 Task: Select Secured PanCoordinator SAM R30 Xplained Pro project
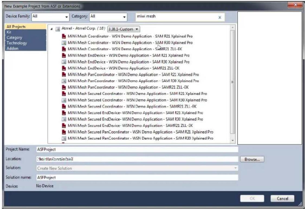[140, 138]
